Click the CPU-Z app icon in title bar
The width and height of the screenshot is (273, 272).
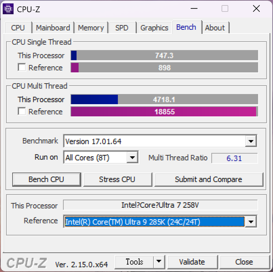8,9
